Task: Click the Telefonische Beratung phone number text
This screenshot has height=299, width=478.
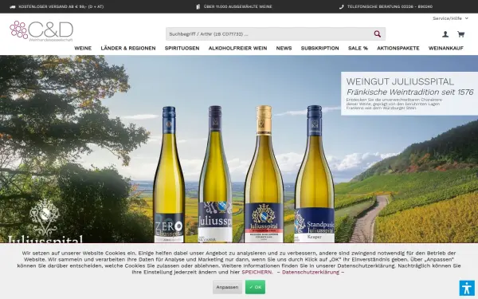Action: (390, 6)
